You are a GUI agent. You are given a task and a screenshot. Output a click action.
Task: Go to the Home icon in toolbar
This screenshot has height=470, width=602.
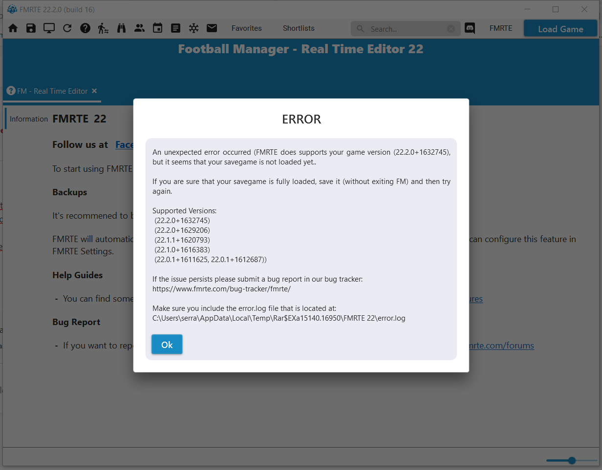coord(13,28)
